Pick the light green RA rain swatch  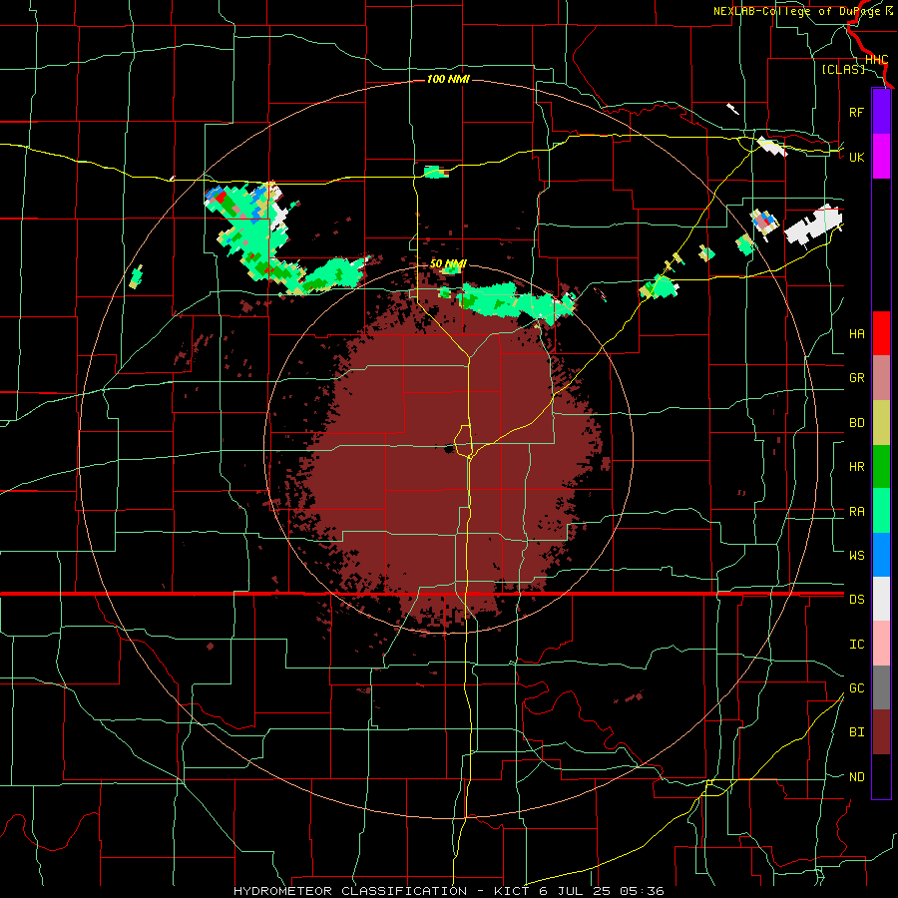[x=881, y=511]
